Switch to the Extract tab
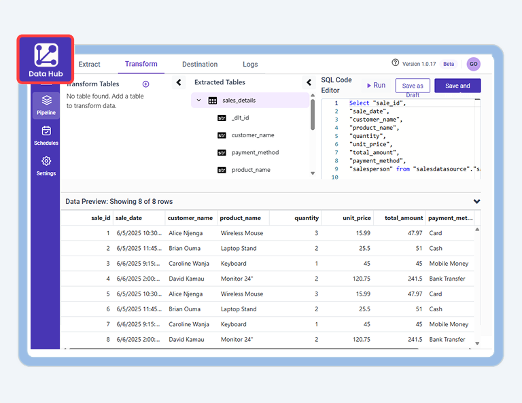 (89, 65)
